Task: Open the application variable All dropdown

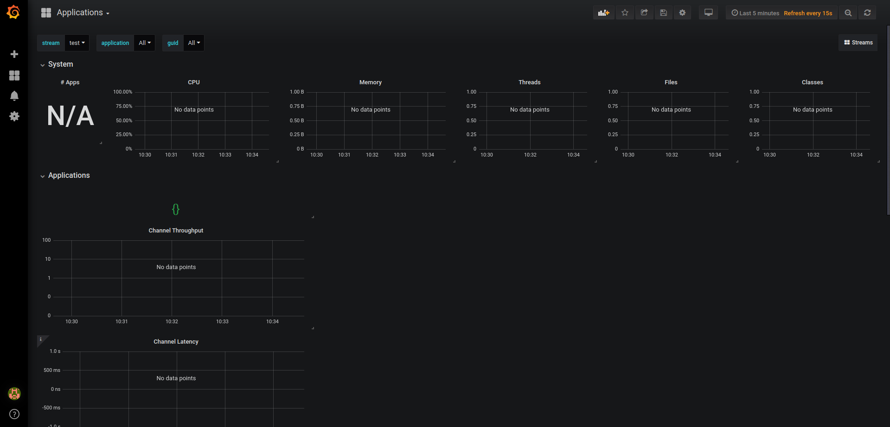Action: pos(145,43)
